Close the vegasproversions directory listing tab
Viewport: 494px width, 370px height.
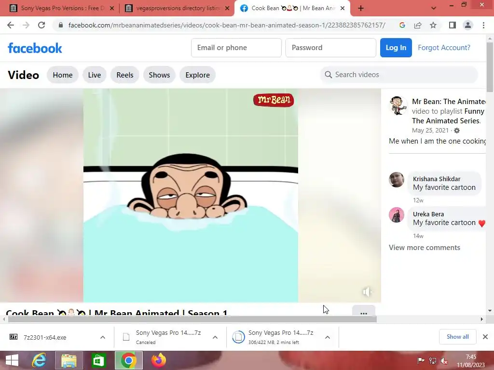point(227,9)
